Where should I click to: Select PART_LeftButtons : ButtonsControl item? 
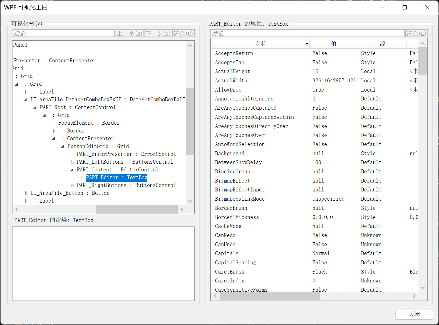click(x=125, y=162)
